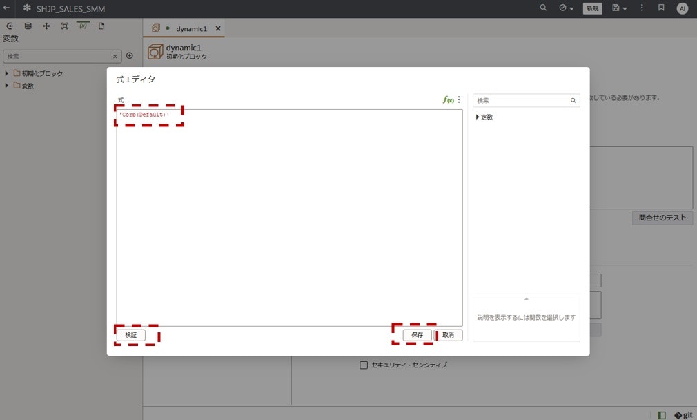
Task: Expand the description panel up arrow
Action: coord(527,298)
